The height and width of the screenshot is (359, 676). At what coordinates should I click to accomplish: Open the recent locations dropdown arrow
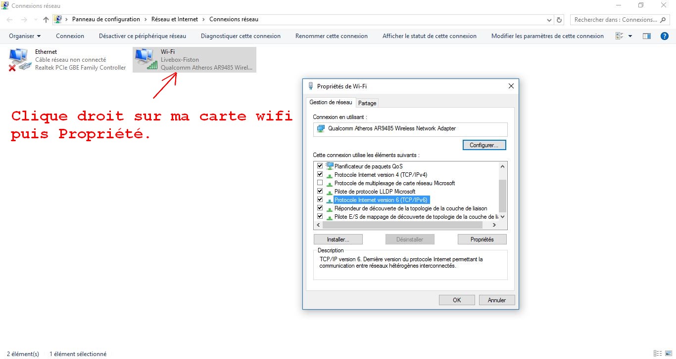coord(35,20)
